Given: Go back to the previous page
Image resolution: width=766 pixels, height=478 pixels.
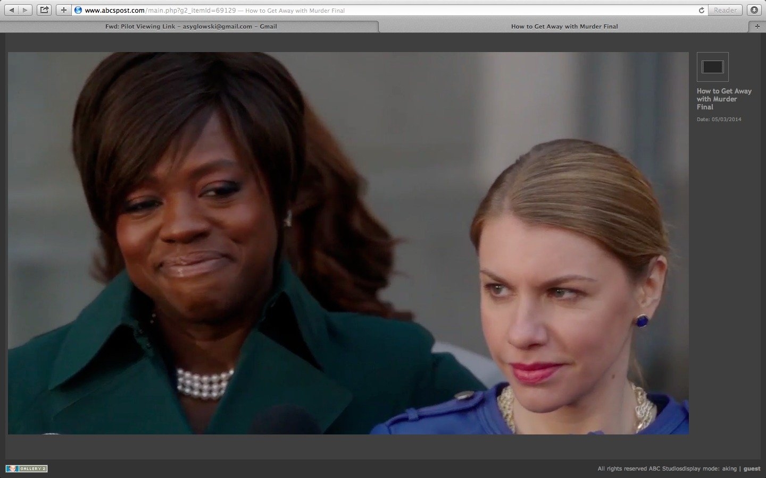Looking at the screenshot, I should coord(12,10).
